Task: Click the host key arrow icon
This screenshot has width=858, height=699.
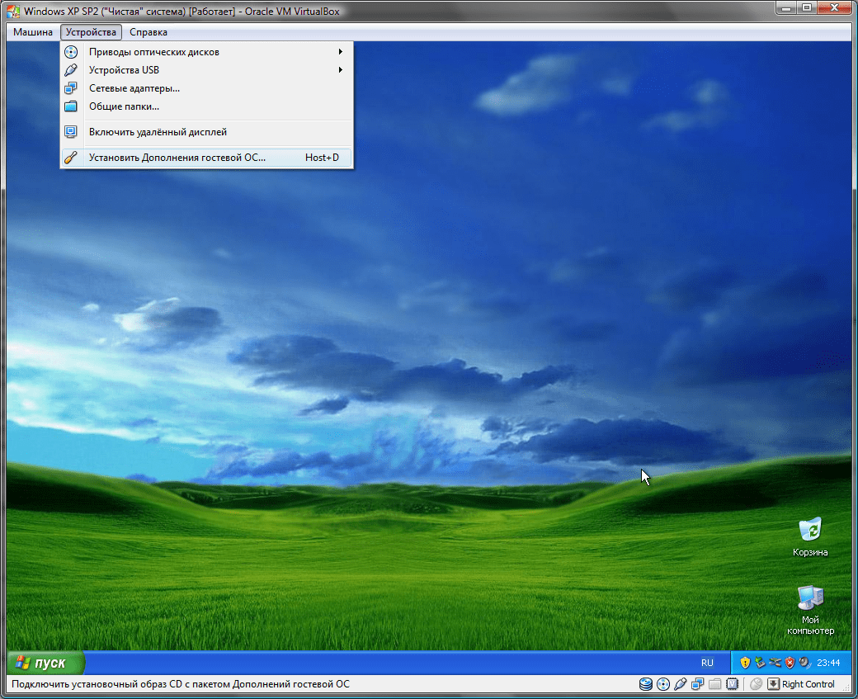Action: pos(773,684)
